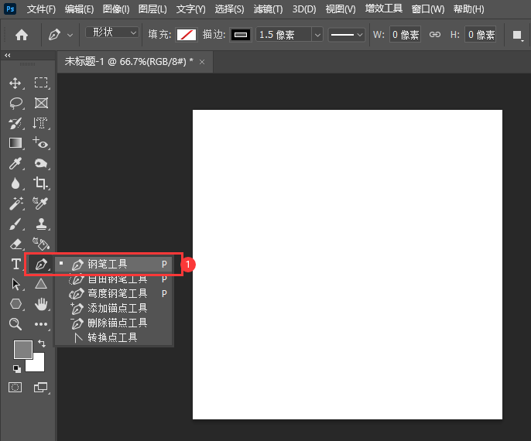Viewport: 531px width, 441px height.
Task: Select the Type tool
Action: tap(15, 264)
